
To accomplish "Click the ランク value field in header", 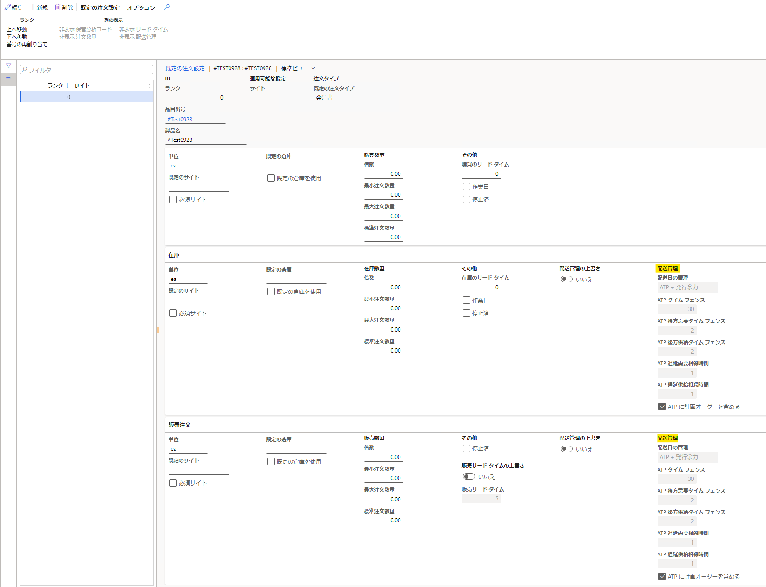I will pyautogui.click(x=196, y=98).
